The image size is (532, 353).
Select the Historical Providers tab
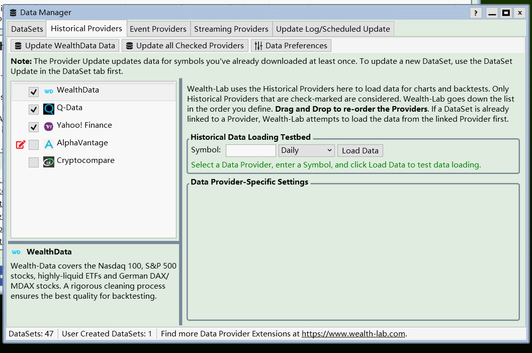pos(86,29)
